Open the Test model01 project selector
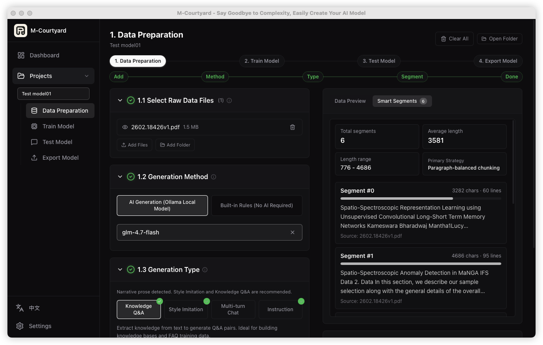543x345 pixels. (x=53, y=94)
